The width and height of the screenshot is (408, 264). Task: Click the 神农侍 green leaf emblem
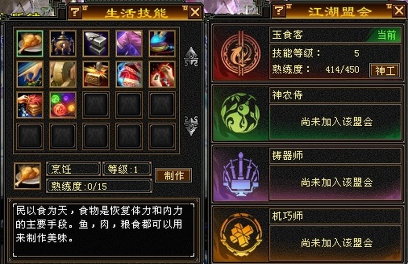click(240, 114)
